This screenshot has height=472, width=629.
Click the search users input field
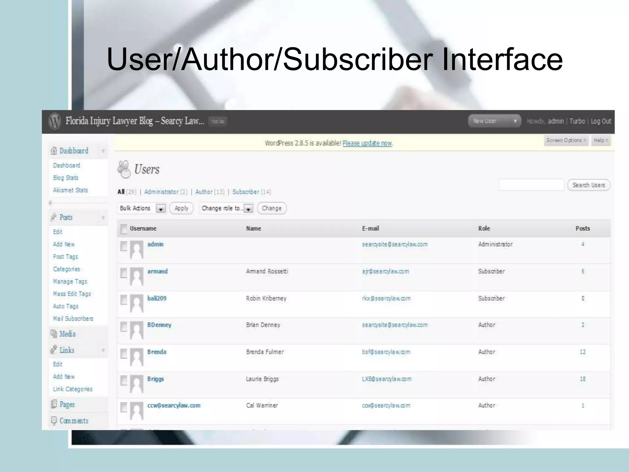click(532, 185)
